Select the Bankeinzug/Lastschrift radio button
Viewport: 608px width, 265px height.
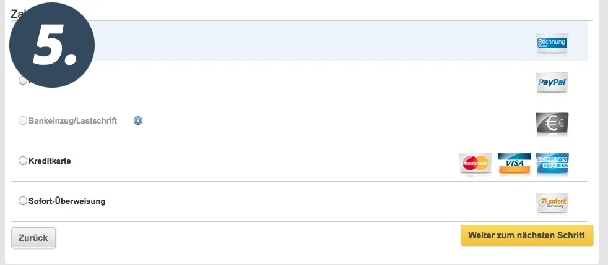pos(23,120)
